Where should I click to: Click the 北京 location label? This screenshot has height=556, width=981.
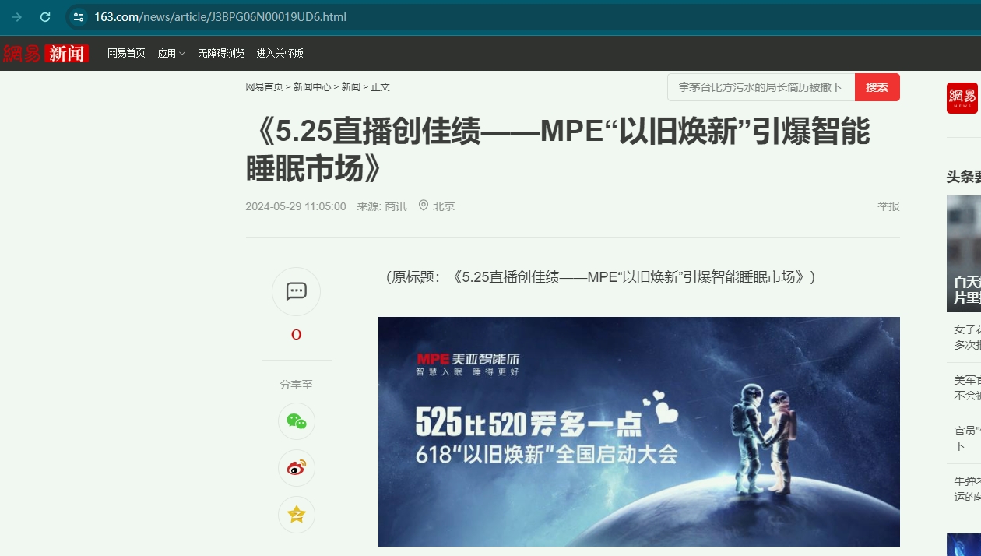[444, 206]
